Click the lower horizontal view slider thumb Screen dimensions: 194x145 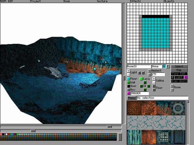pyautogui.click(x=33, y=131)
